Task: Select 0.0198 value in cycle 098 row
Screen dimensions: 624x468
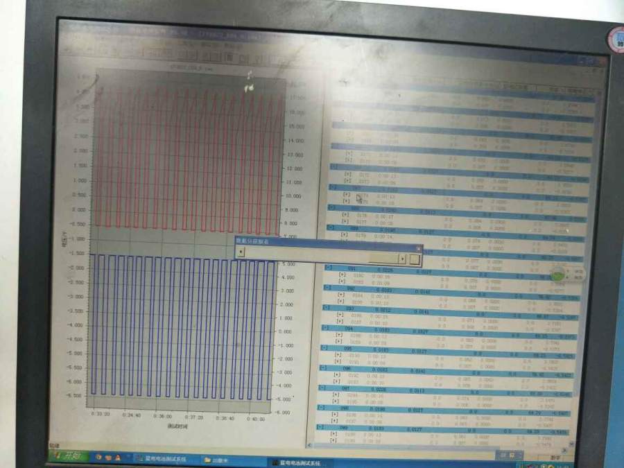Action: coord(377,409)
